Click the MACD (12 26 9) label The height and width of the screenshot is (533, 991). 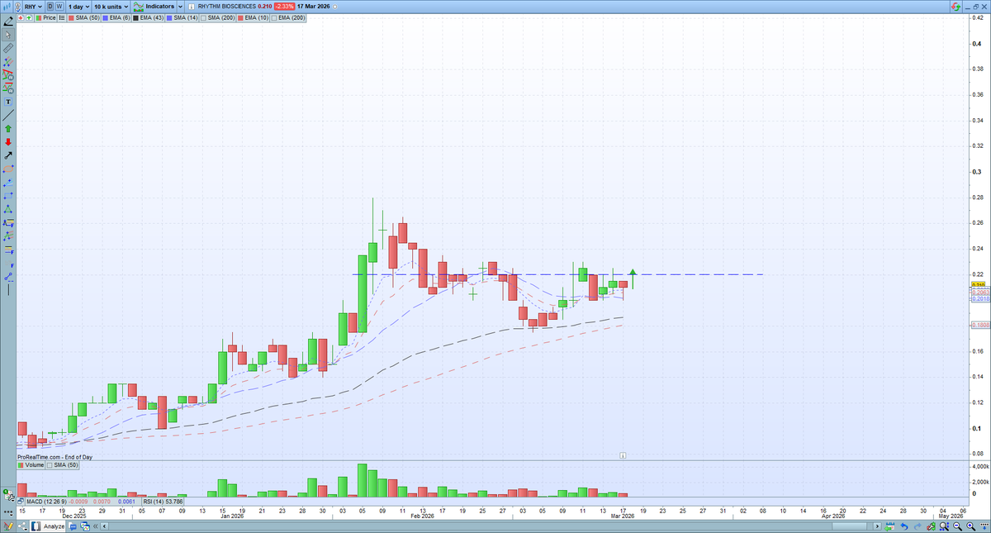(45, 502)
